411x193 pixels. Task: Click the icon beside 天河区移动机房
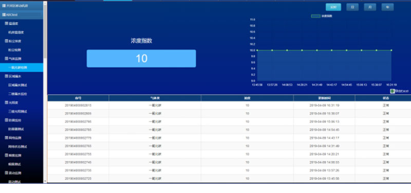(4, 6)
